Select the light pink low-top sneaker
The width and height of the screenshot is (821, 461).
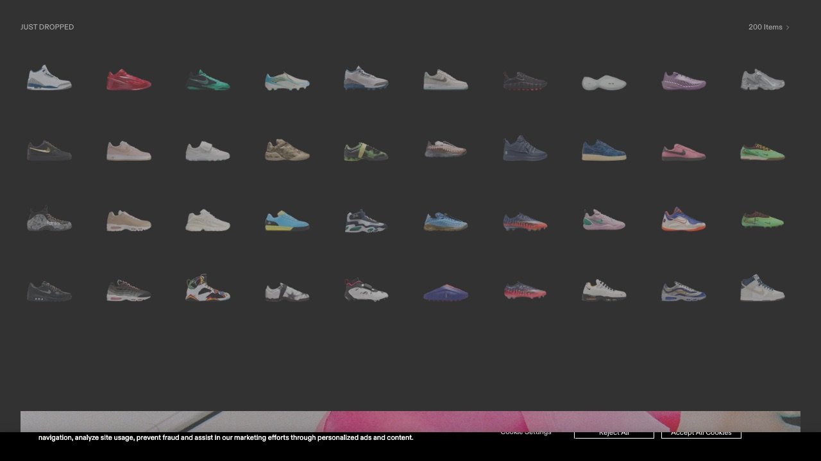128,150
